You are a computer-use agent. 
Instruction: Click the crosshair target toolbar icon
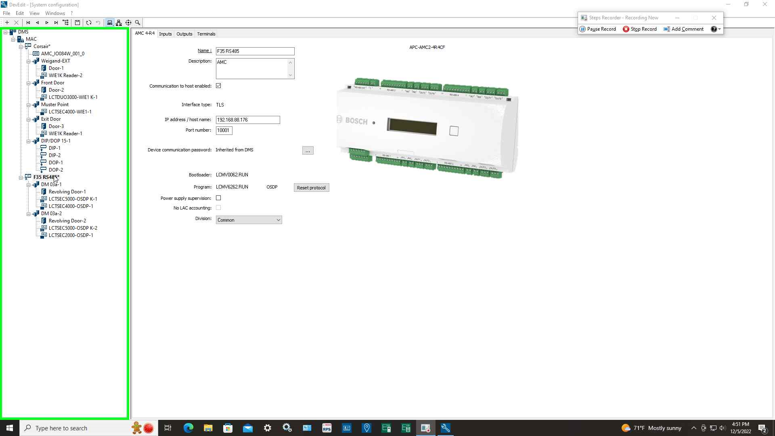point(128,23)
